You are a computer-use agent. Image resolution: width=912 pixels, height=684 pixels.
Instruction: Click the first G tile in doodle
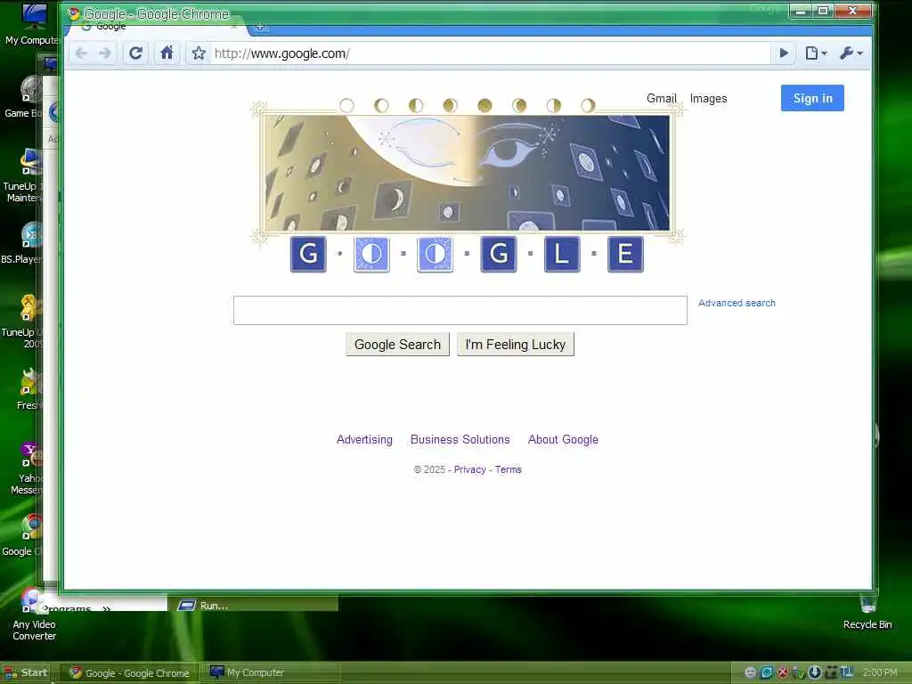point(308,254)
